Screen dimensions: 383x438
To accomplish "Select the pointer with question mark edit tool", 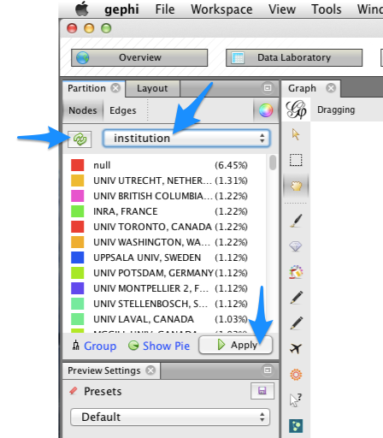I will (296, 400).
